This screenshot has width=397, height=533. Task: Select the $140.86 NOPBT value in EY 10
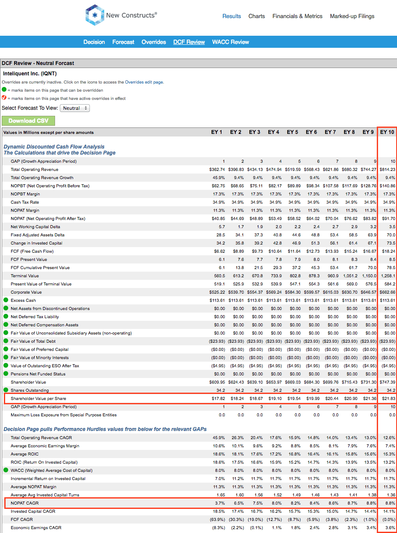point(388,186)
